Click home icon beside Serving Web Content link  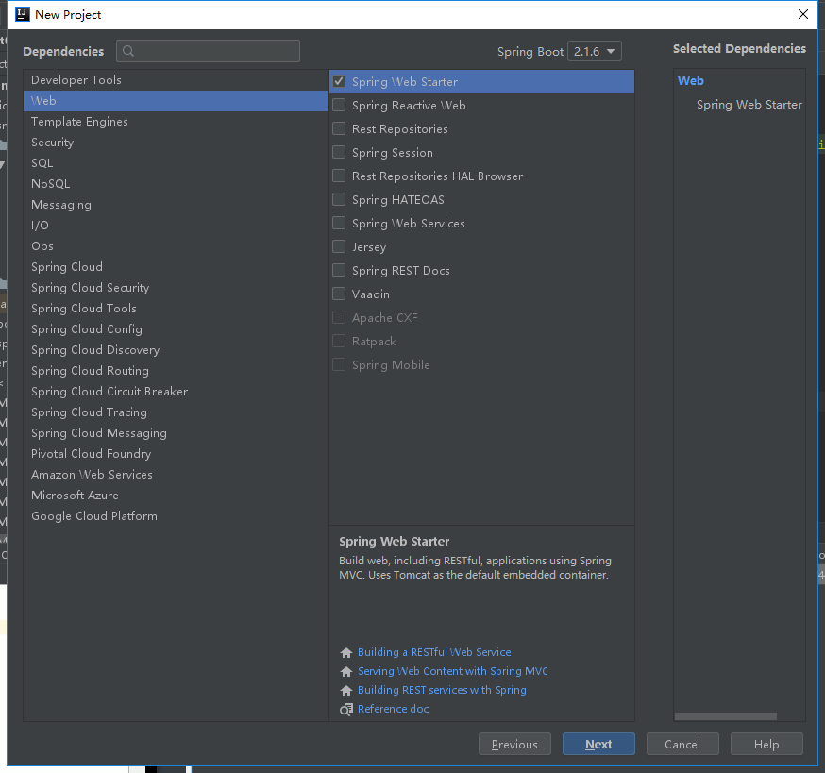click(x=346, y=671)
